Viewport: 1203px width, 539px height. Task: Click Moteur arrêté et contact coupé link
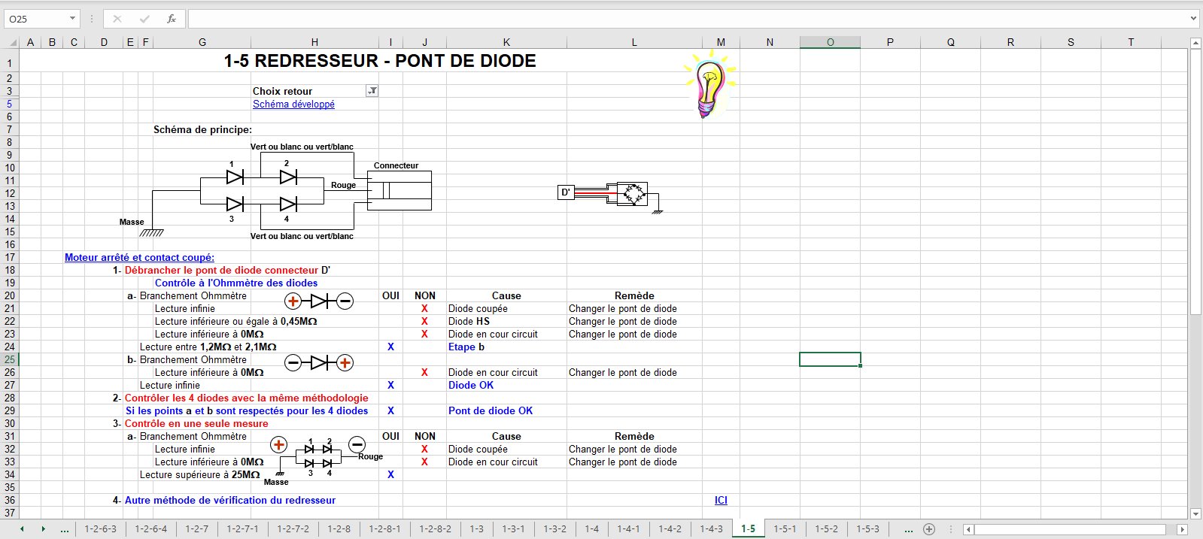(x=139, y=257)
